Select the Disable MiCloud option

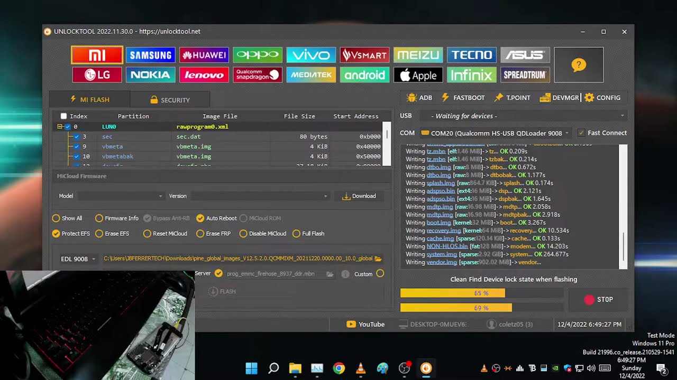coord(263,233)
